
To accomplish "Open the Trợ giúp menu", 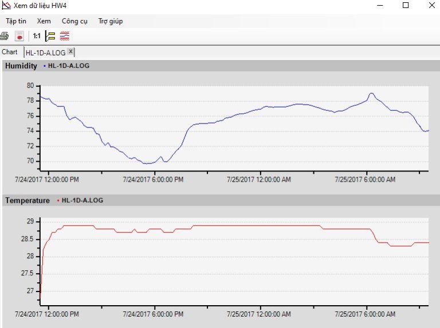I will (x=111, y=21).
